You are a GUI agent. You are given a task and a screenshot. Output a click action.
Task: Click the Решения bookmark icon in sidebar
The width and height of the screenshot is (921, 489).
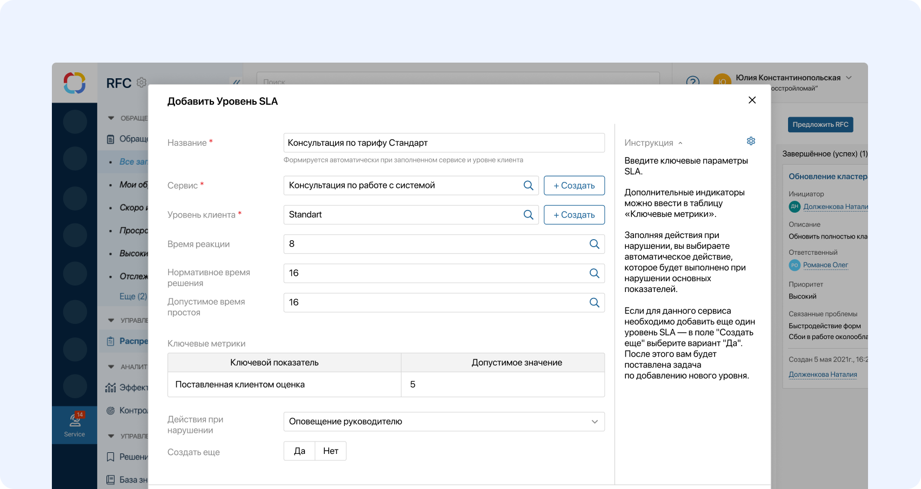click(x=109, y=457)
